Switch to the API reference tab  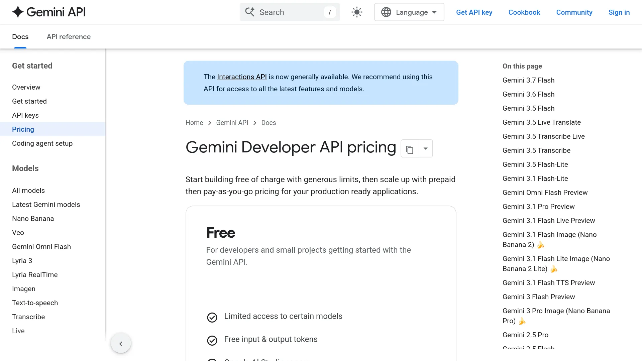point(69,37)
